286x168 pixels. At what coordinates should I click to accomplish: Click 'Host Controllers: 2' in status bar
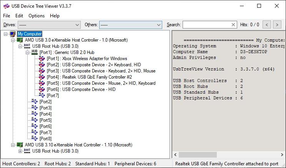tap(21, 164)
